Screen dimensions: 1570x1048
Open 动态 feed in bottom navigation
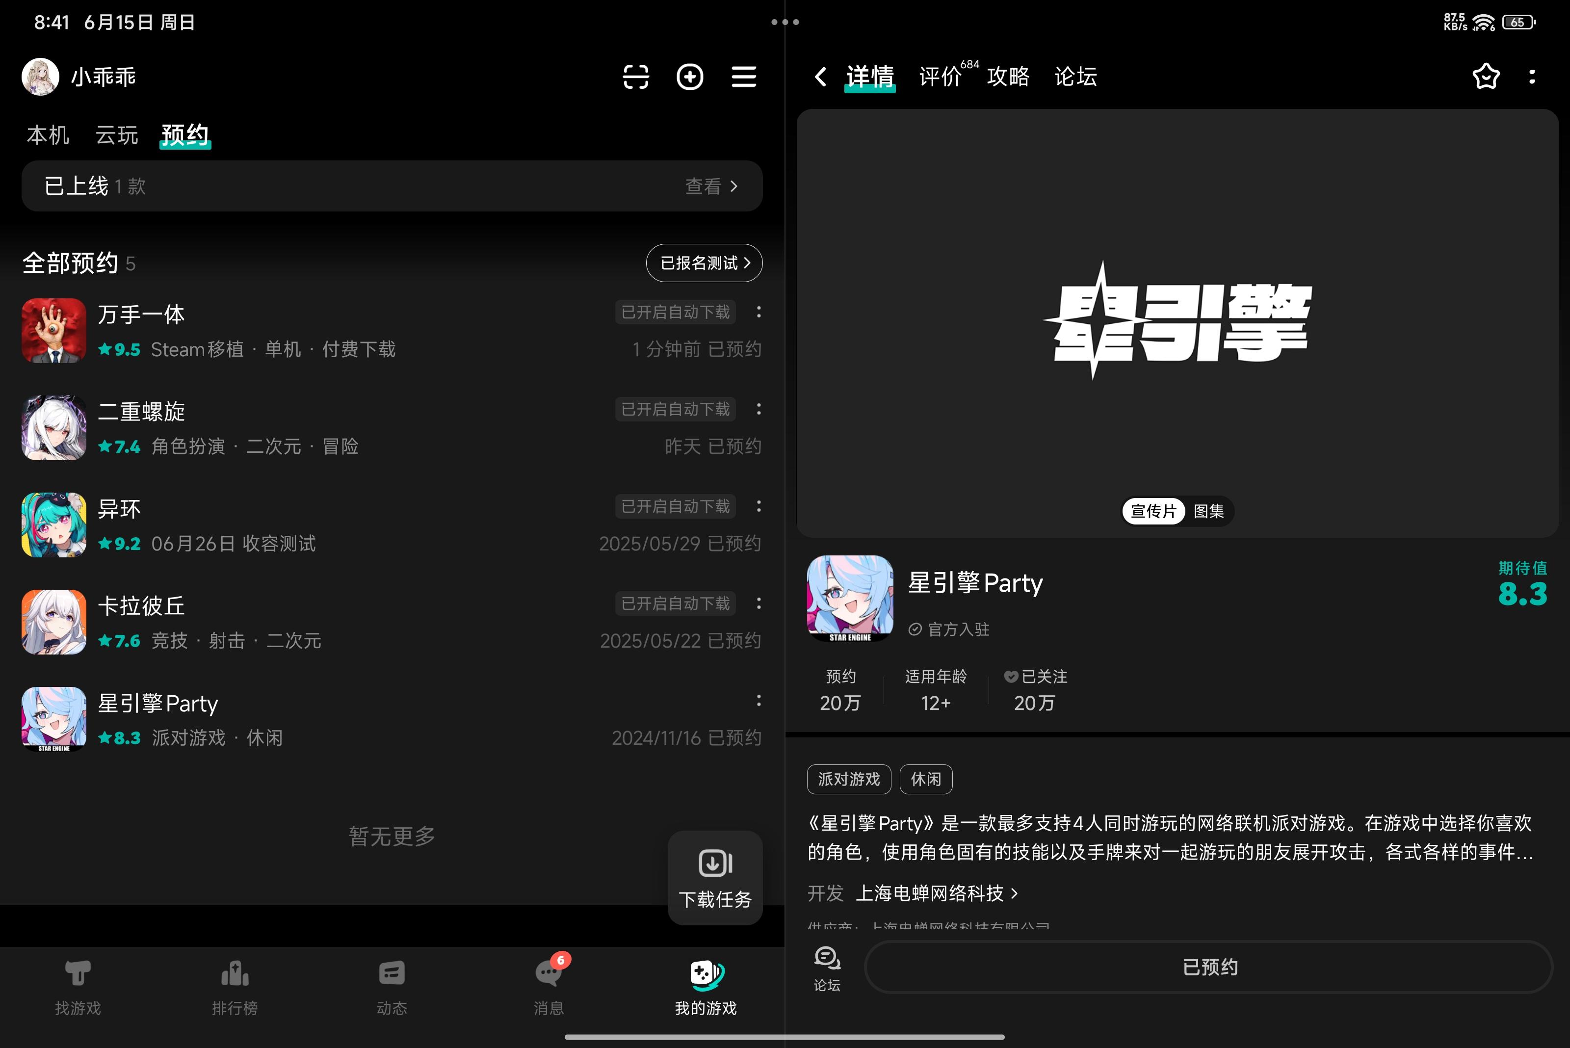tap(392, 988)
